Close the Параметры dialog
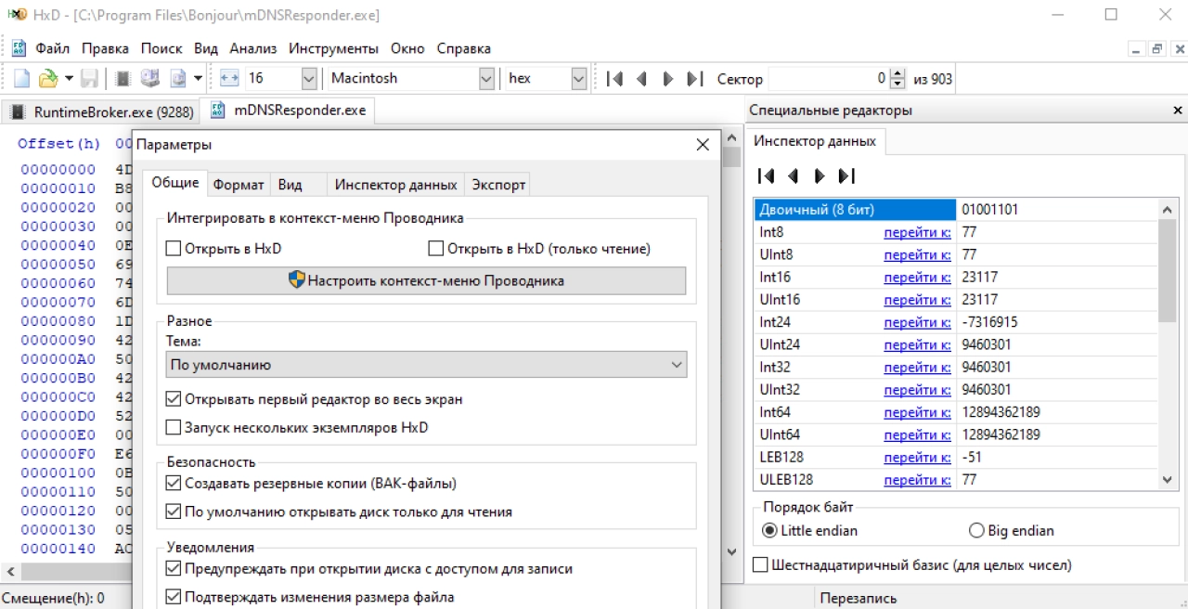 [703, 145]
